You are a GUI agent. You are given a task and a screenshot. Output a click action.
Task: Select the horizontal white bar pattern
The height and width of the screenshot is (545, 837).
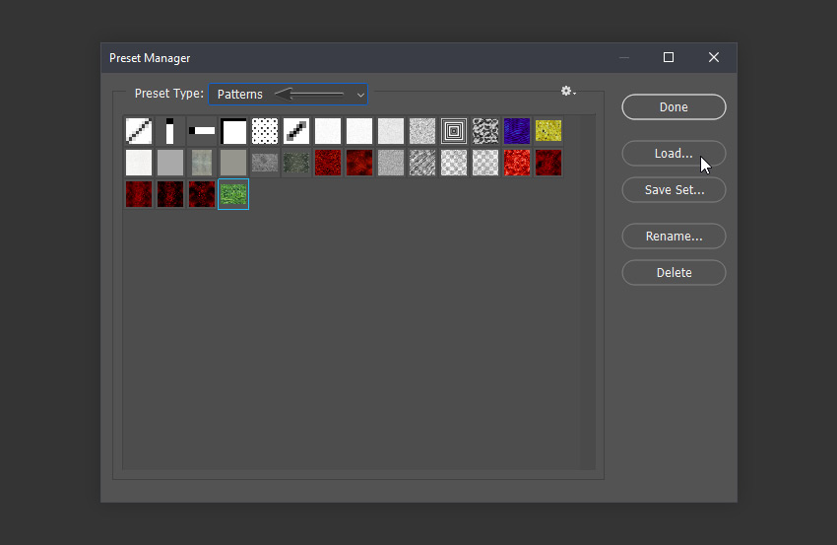point(202,131)
